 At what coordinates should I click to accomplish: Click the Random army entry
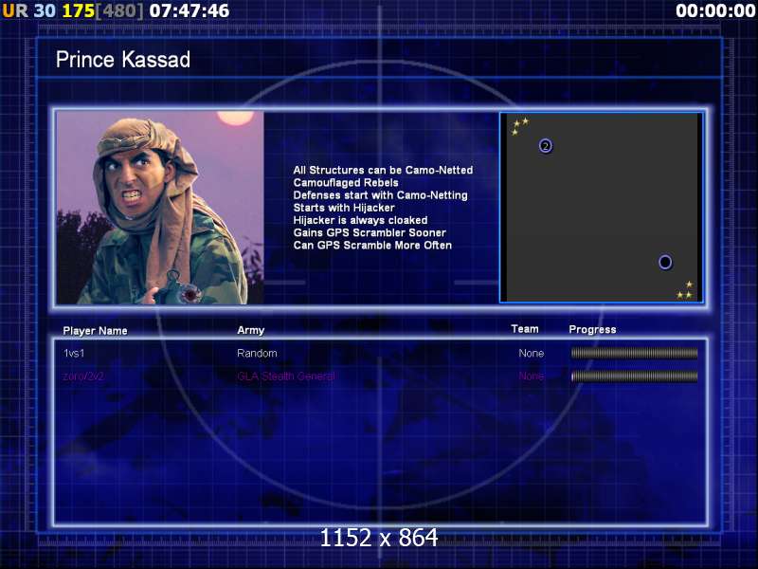[x=257, y=353]
